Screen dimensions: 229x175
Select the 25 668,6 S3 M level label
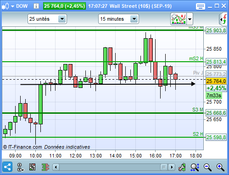(216, 113)
